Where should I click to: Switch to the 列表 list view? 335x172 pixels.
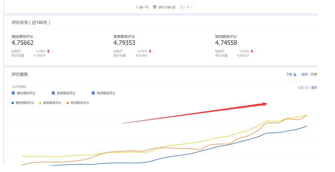tap(314, 74)
